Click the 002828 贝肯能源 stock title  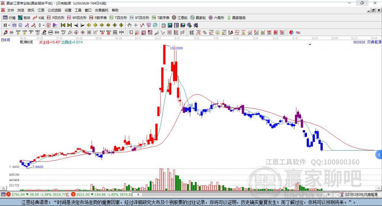(367, 42)
